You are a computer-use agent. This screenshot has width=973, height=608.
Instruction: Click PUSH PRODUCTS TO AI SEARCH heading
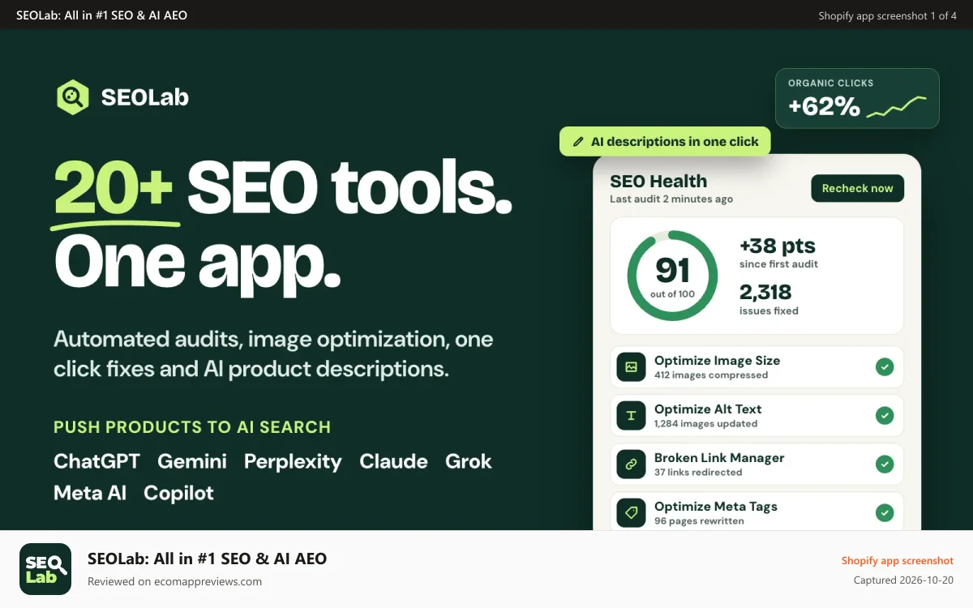point(192,427)
